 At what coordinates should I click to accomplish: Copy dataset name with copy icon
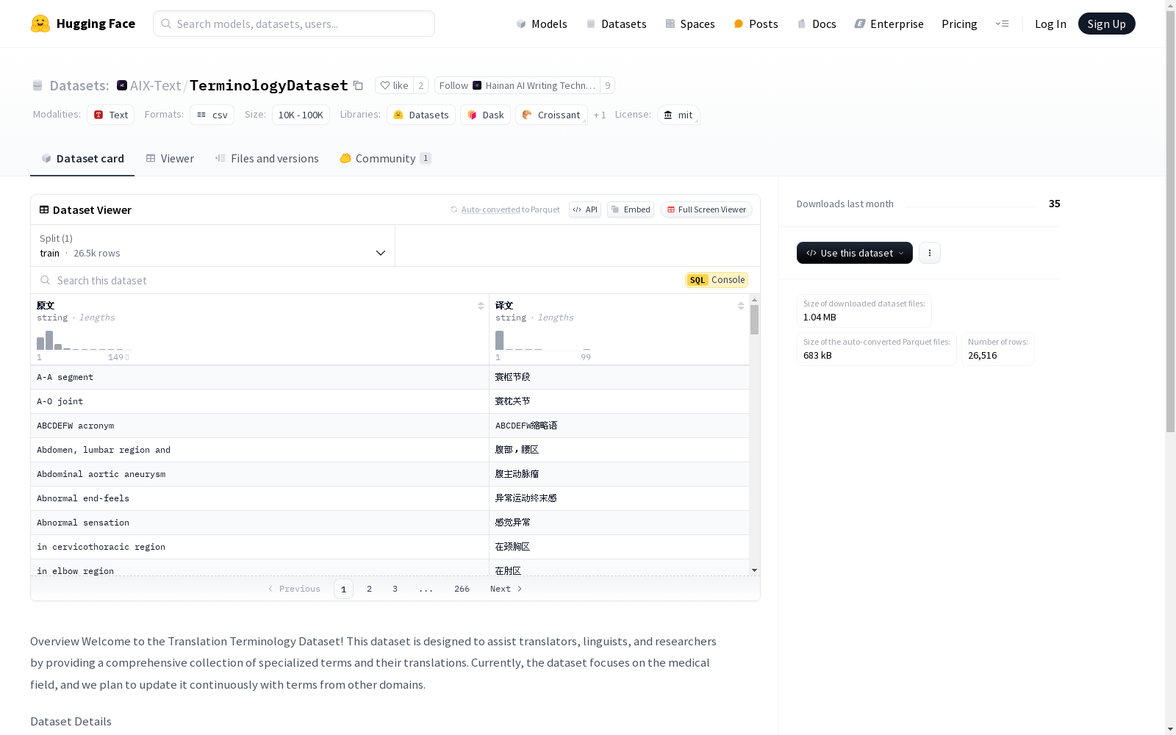[358, 85]
